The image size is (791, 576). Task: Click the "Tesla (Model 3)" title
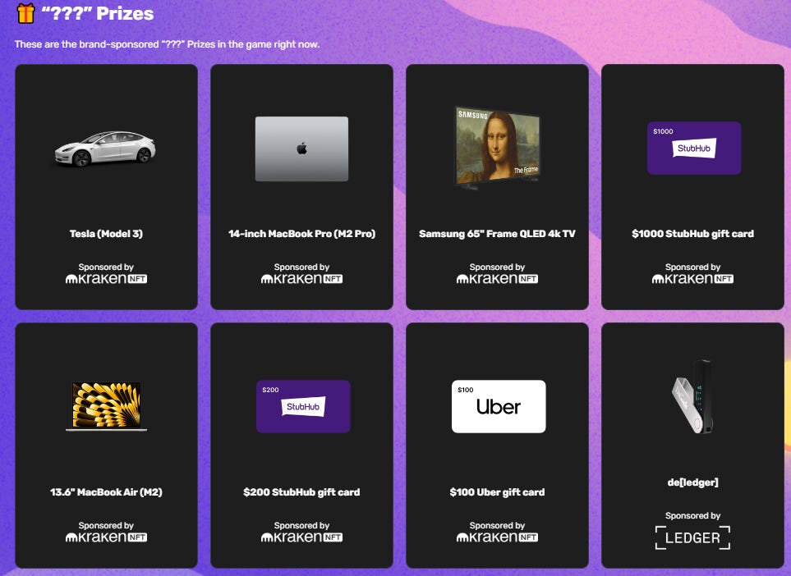[106, 234]
